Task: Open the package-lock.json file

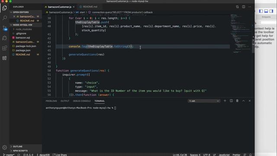Action: point(26,46)
